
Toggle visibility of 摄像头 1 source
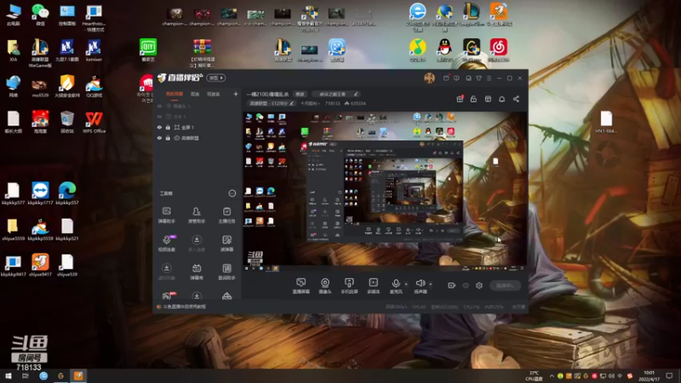(x=159, y=106)
